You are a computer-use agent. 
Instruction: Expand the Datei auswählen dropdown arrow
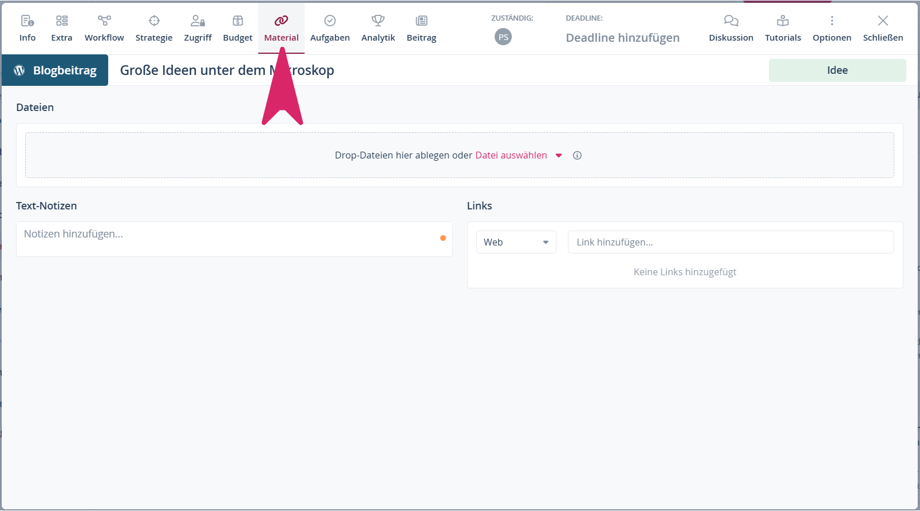pyautogui.click(x=559, y=156)
